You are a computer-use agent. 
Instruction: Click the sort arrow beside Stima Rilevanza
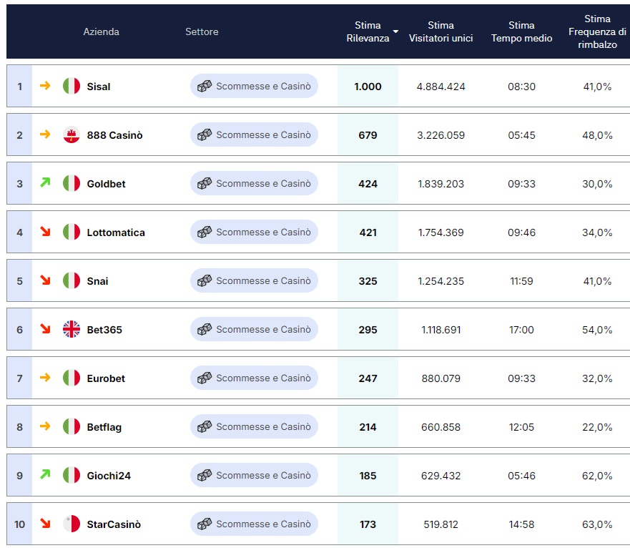click(395, 31)
